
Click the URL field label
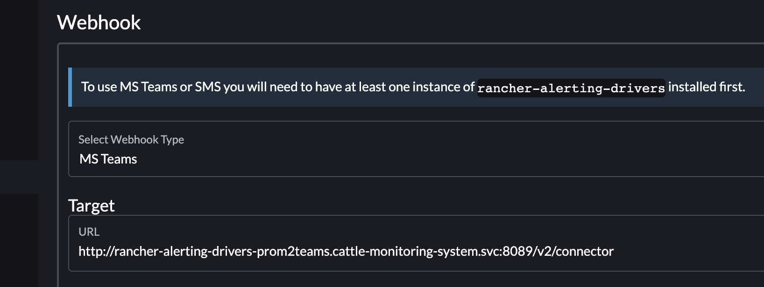click(89, 232)
